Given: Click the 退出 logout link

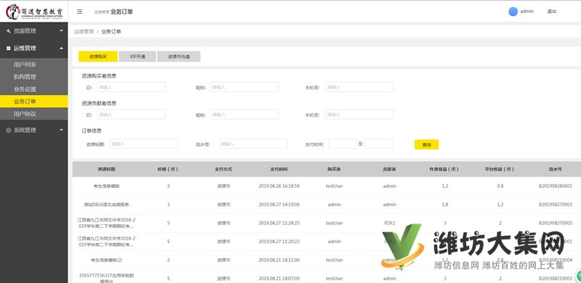Looking at the screenshot, I should (551, 12).
